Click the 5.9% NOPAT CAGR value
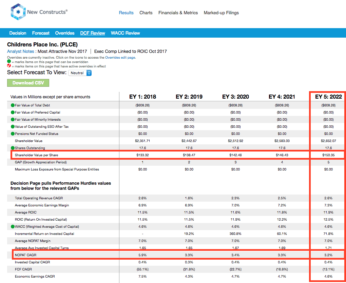This screenshot has height=283, width=346. coord(142,255)
